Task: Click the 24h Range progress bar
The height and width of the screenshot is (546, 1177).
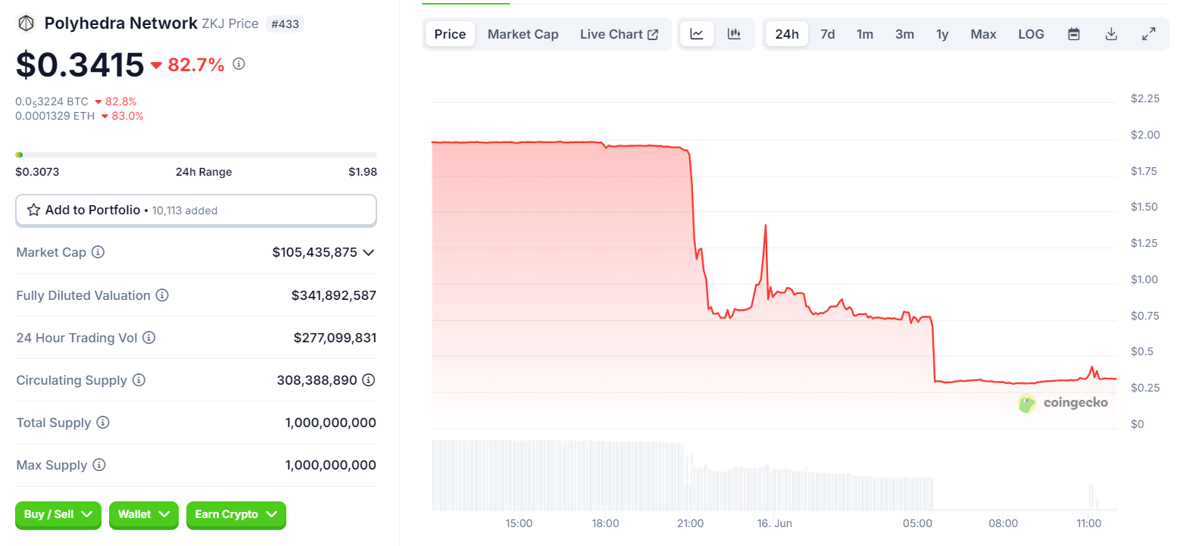Action: click(196, 154)
